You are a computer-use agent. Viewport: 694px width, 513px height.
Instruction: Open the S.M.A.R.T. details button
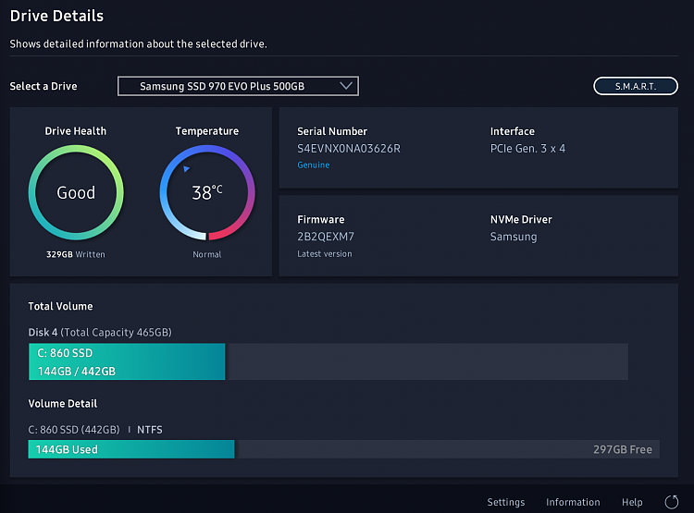pyautogui.click(x=636, y=86)
